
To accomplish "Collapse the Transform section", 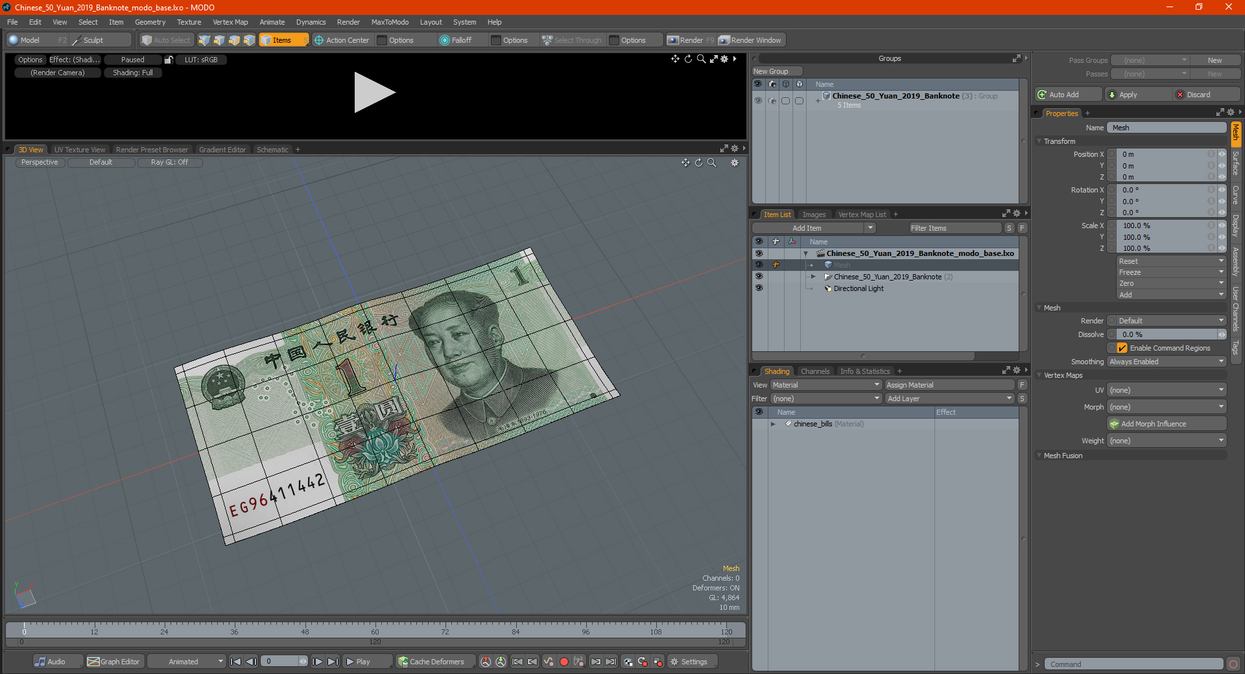I will 1039,141.
